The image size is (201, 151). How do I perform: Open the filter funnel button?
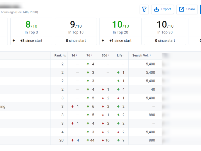click(144, 9)
